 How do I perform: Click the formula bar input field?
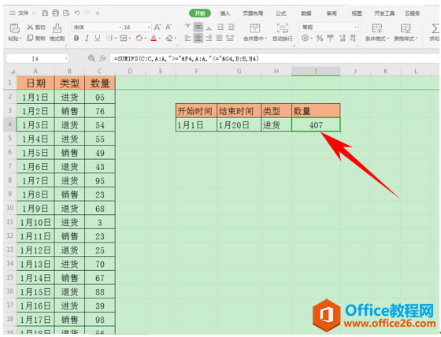pyautogui.click(x=274, y=58)
